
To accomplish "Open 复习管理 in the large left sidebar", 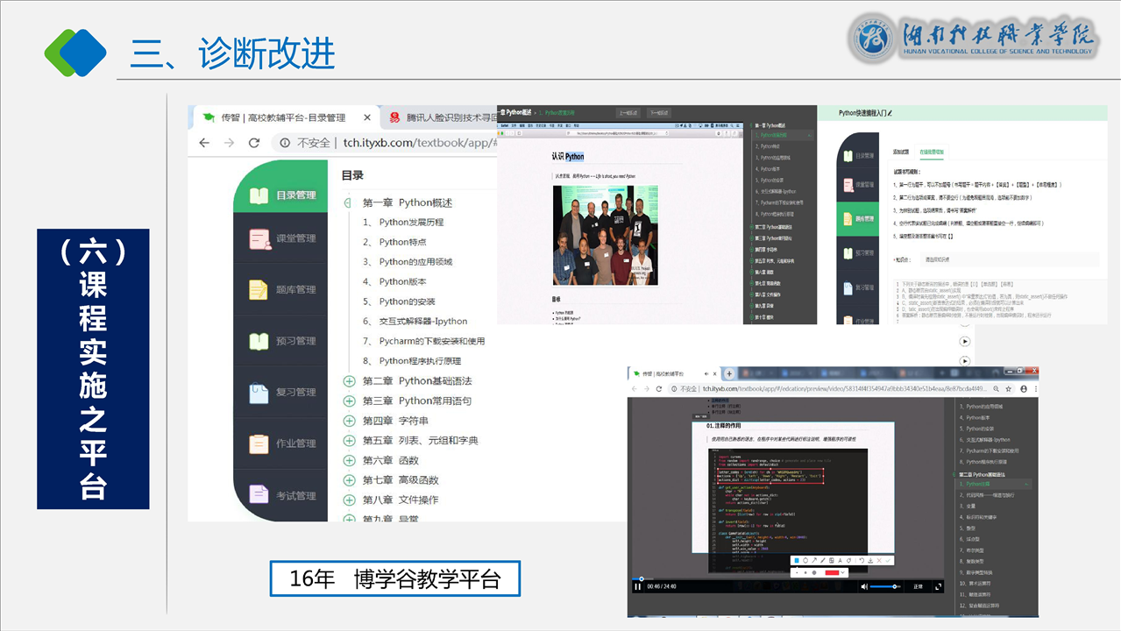I will [282, 393].
